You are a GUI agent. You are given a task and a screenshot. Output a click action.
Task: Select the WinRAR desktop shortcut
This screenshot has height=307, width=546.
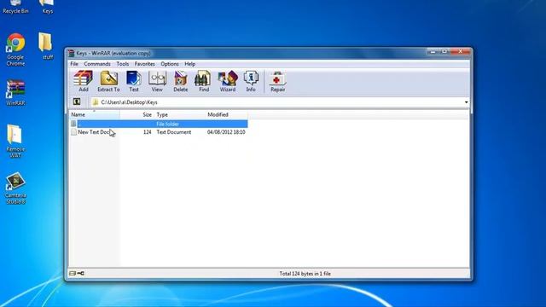pos(15,93)
